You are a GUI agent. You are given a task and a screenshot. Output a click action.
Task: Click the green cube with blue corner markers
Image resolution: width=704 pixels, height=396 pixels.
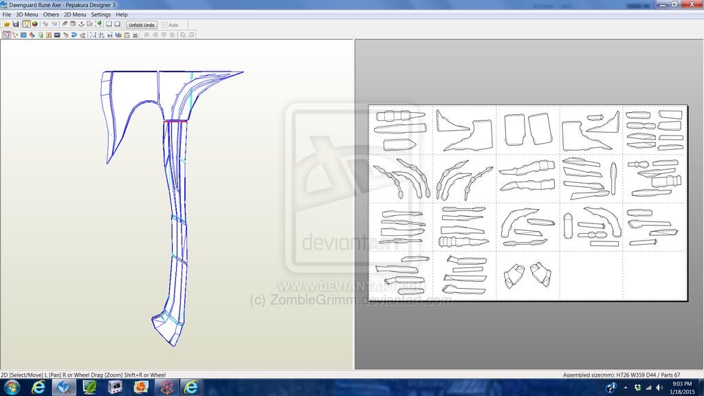pyautogui.click(x=98, y=24)
